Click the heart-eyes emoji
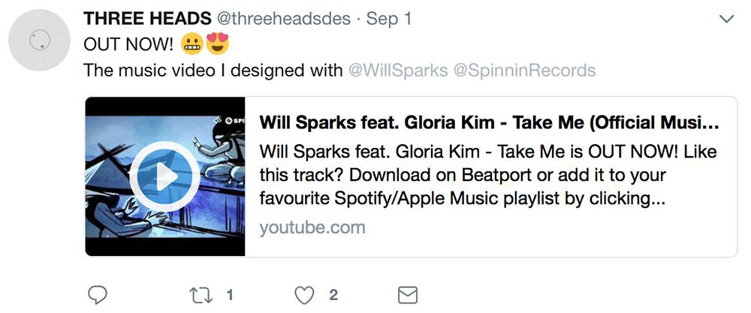 (x=217, y=44)
